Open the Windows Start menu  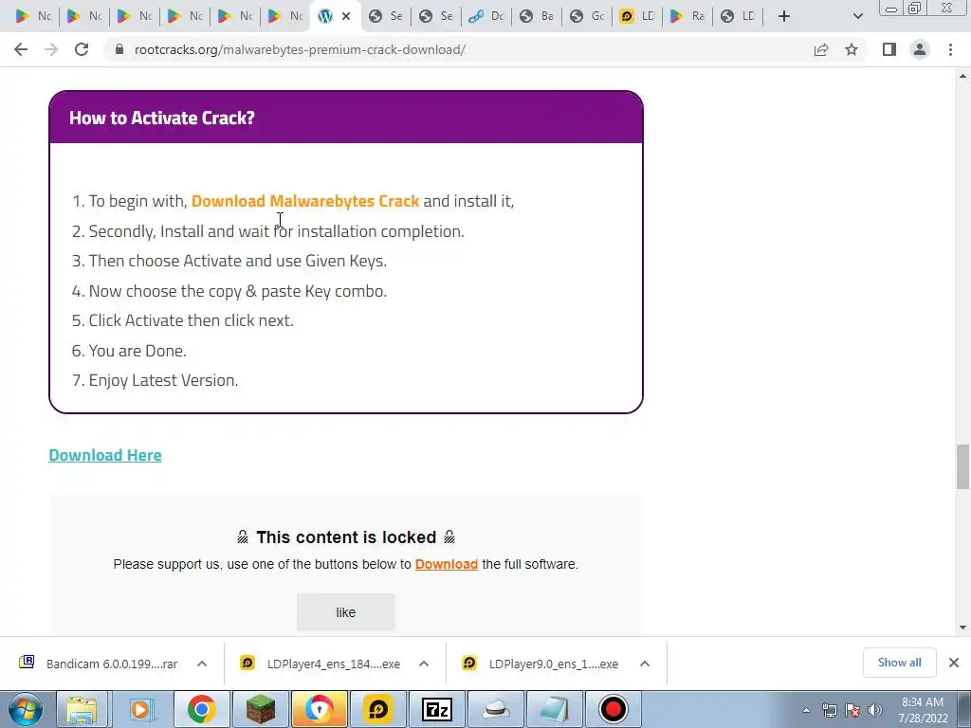[26, 709]
